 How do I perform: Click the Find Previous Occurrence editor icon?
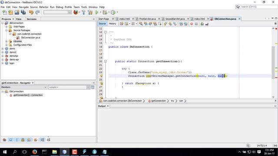tap(146, 24)
